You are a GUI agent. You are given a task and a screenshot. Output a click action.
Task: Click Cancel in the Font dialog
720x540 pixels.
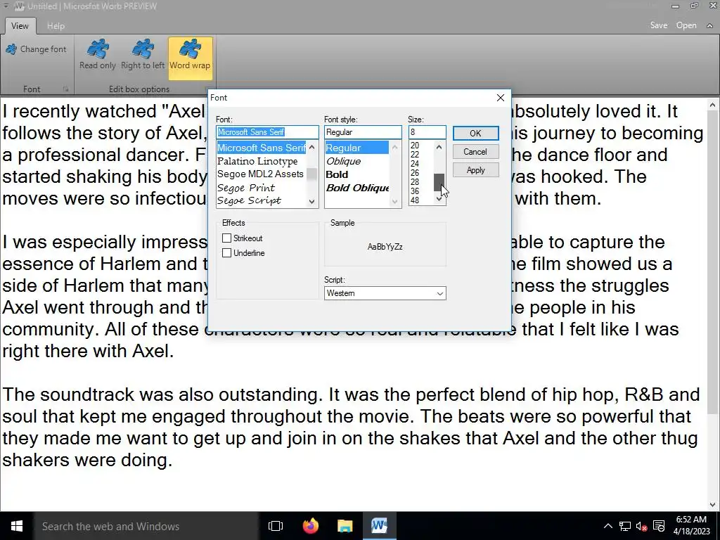(476, 152)
